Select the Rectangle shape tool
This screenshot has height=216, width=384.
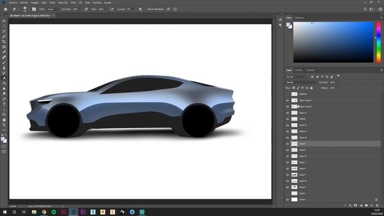[4, 115]
